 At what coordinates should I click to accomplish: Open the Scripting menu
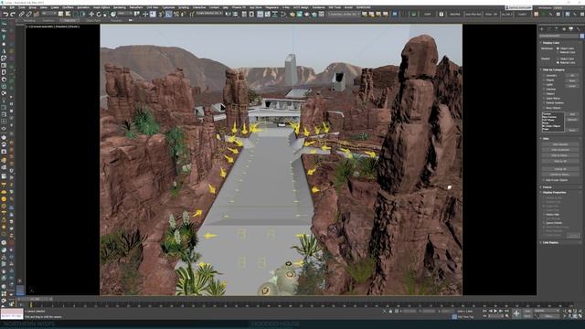pos(184,7)
